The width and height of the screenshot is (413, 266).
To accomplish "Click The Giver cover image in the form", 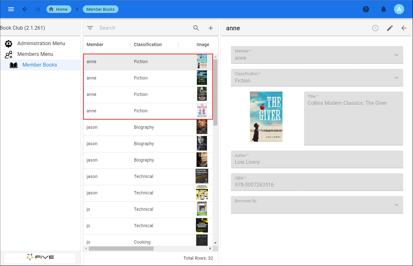I will 266,117.
